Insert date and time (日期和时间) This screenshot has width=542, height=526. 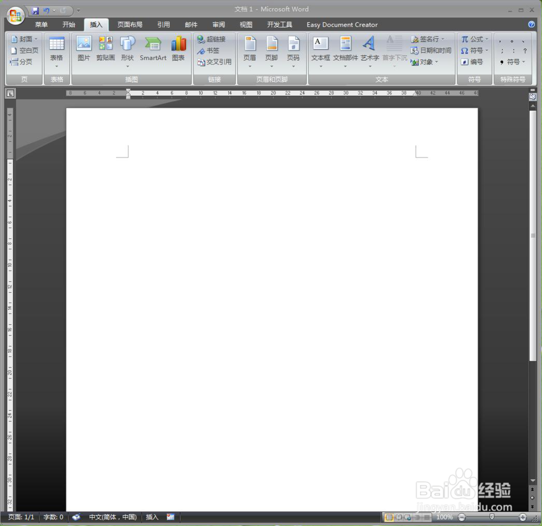pyautogui.click(x=431, y=51)
